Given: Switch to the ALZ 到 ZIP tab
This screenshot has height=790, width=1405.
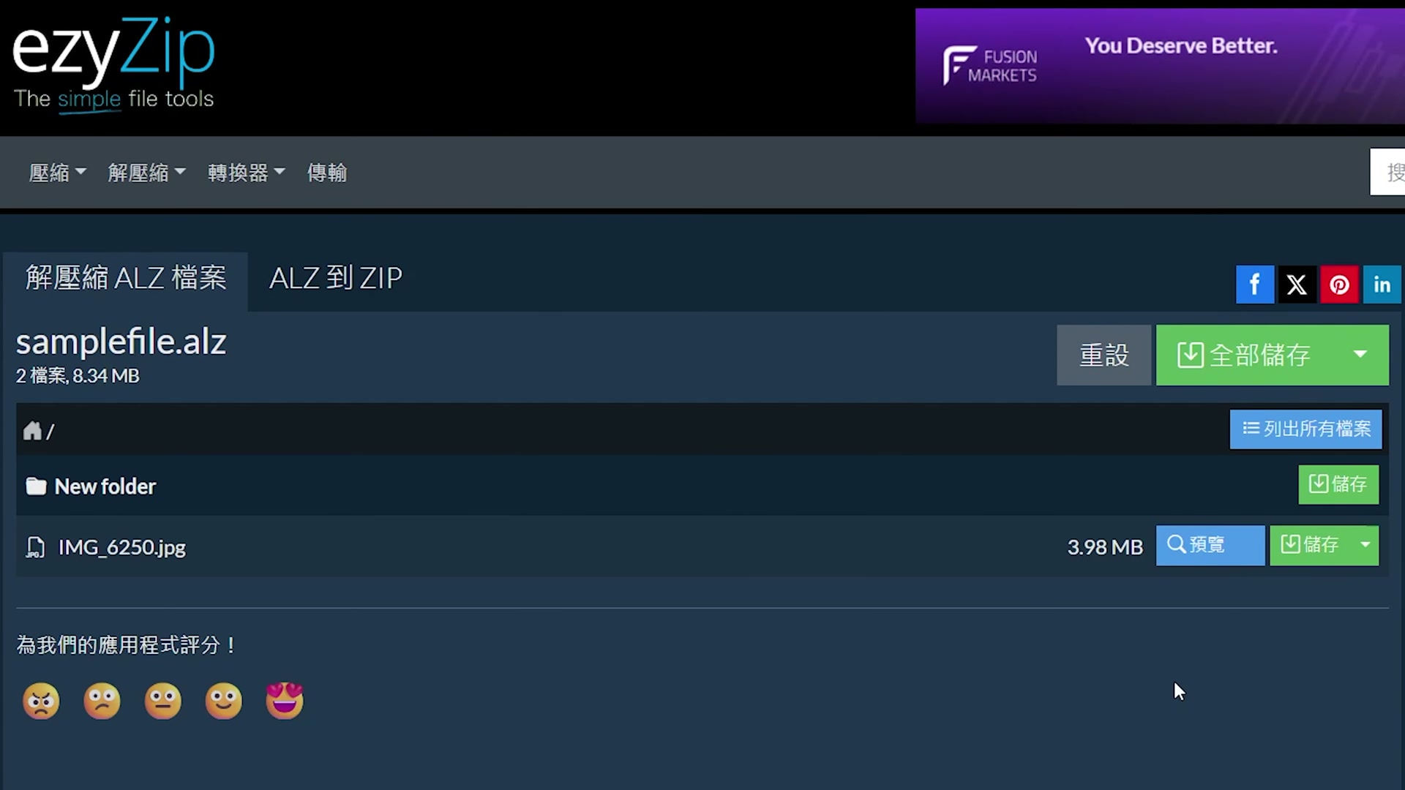Looking at the screenshot, I should [x=336, y=278].
